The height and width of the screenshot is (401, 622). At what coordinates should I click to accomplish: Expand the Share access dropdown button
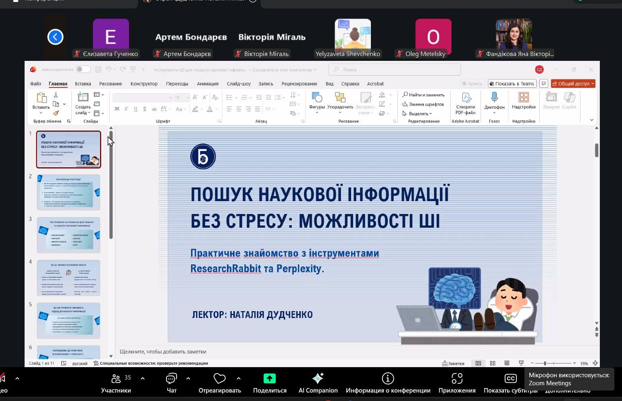click(x=592, y=84)
